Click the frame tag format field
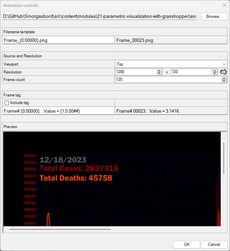This screenshot has height=251, width=230. point(58,111)
